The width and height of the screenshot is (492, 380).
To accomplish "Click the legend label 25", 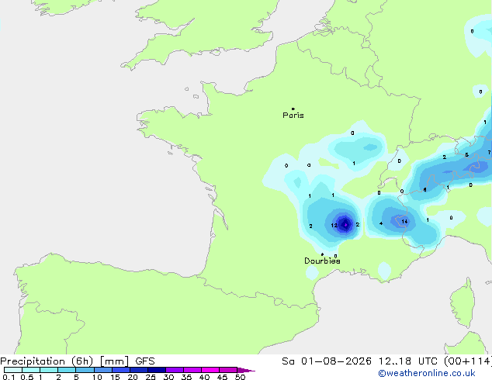I will [151, 377].
